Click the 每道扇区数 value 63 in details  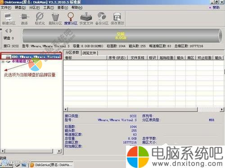135,134
